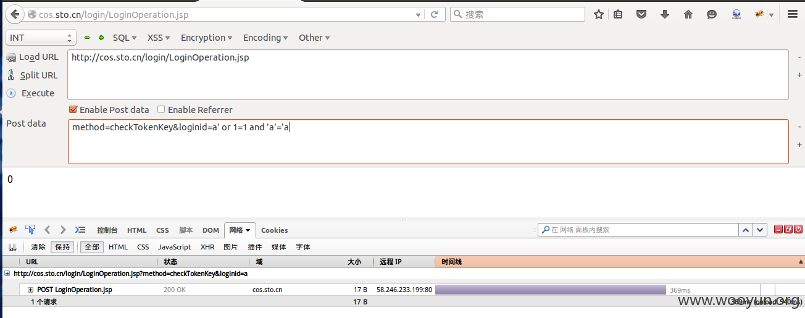Image resolution: width=805 pixels, height=318 pixels.
Task: Click the Split URL button label
Action: [39, 75]
